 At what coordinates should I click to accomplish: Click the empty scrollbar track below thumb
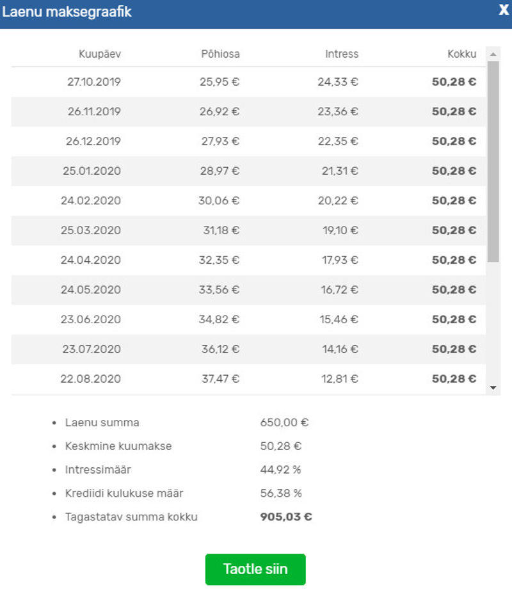[493, 321]
